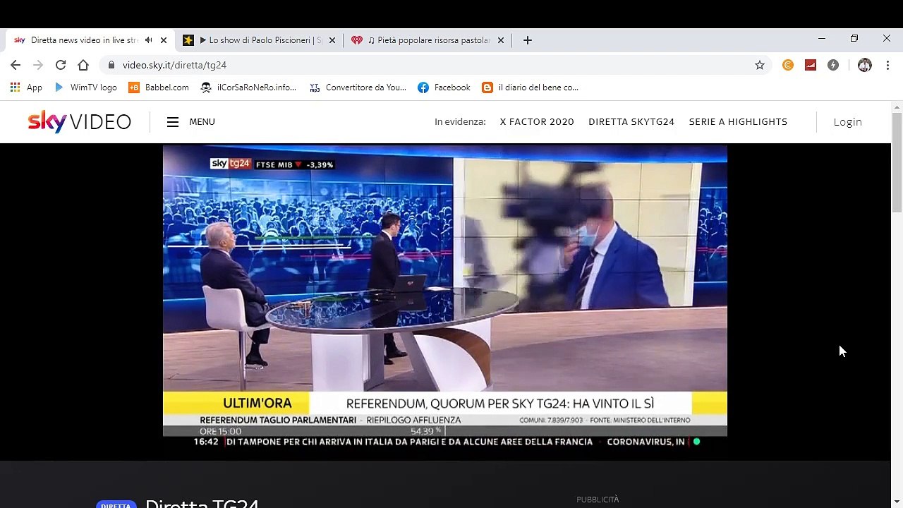
Task: Click the scrollbar up arrow
Action: click(x=897, y=108)
